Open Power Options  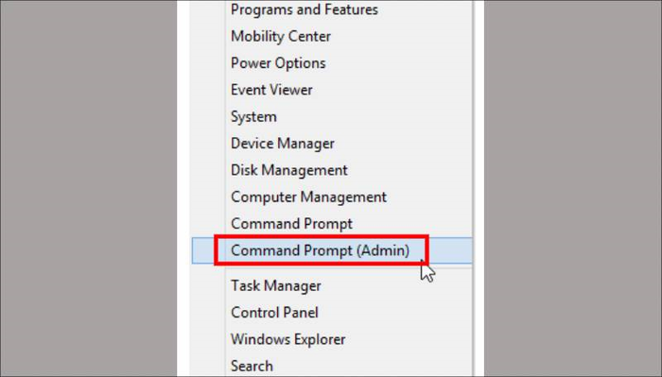[278, 63]
